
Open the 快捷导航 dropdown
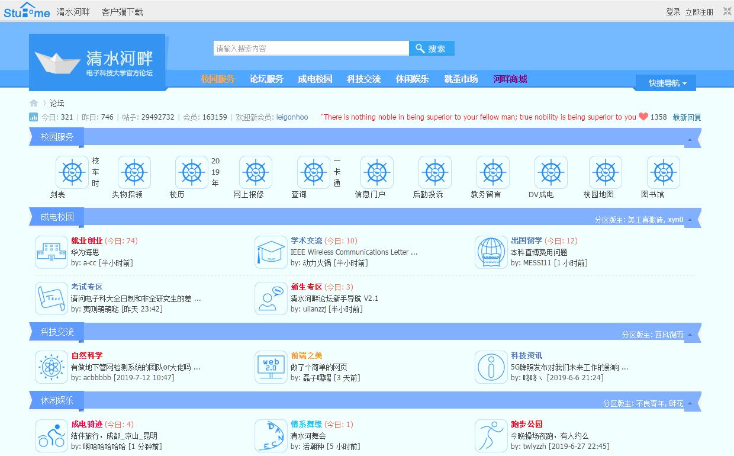pos(667,83)
